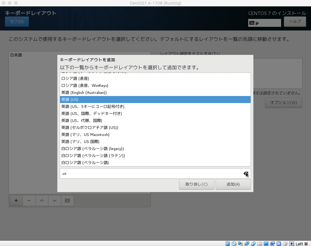Clear the search box using its clear icon
The image size is (311, 246).
[x=246, y=173]
